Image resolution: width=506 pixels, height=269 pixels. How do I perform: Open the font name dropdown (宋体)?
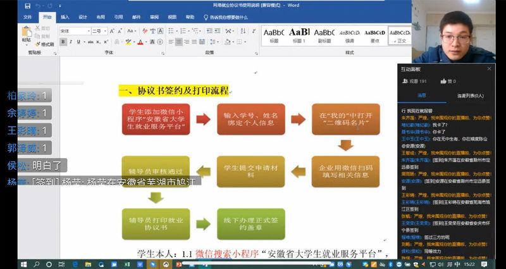pyautogui.click(x=75, y=31)
